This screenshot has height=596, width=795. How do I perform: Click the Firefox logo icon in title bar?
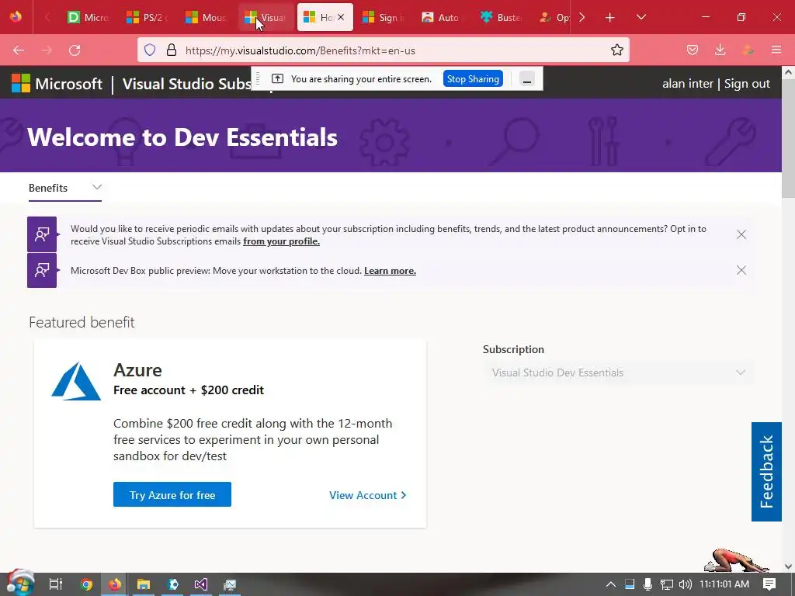tap(16, 17)
